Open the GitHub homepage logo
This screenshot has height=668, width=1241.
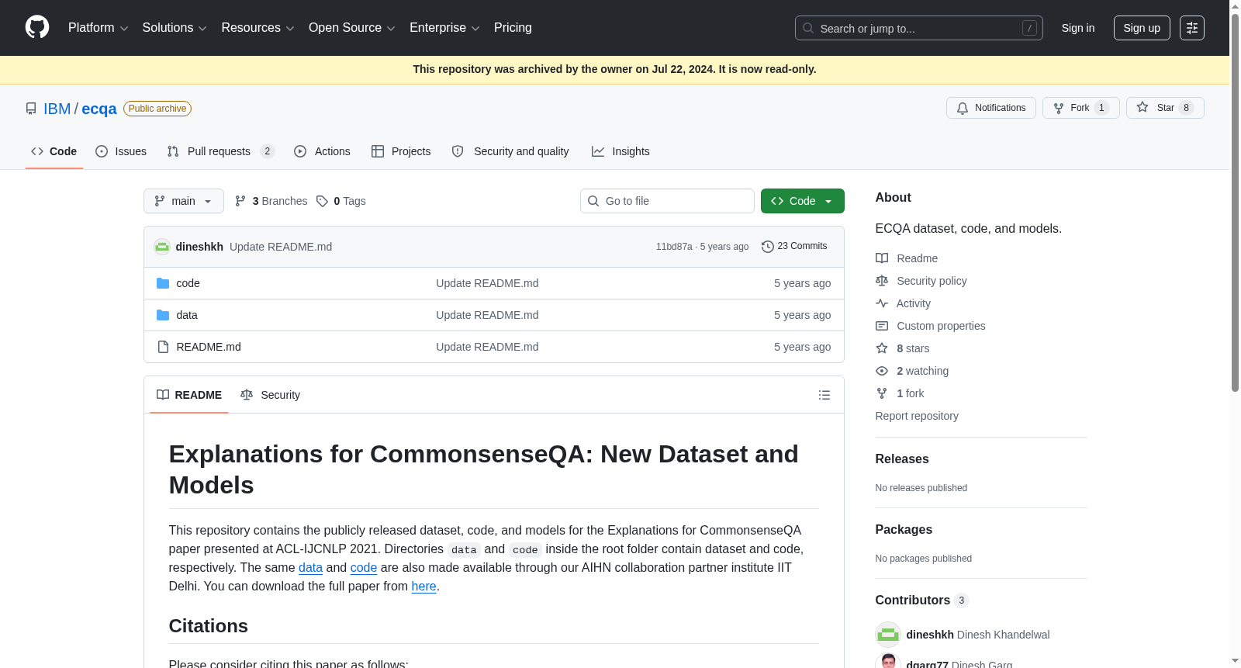pos(37,28)
